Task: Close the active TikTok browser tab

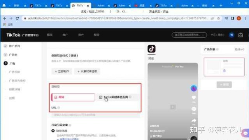Action: [88, 6]
